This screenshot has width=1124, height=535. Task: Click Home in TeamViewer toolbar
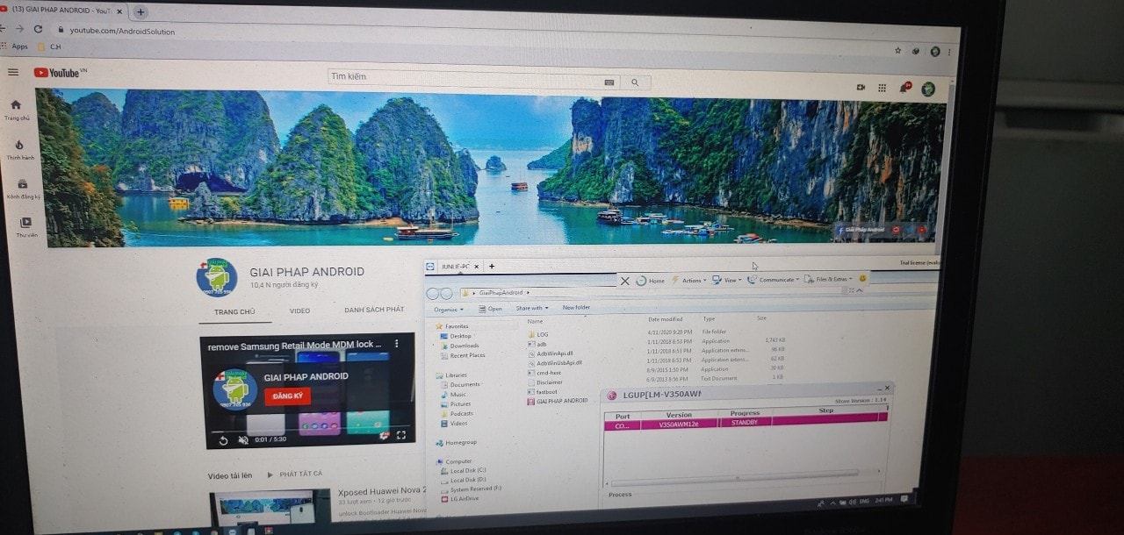pos(651,281)
